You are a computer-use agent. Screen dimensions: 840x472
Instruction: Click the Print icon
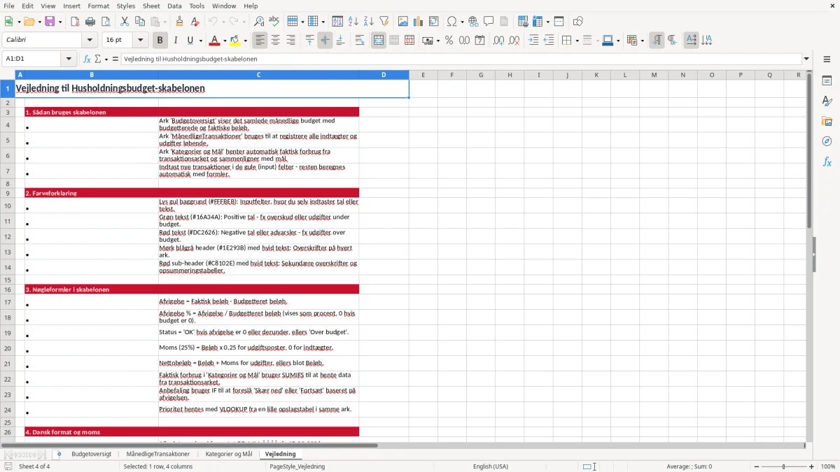90,22
